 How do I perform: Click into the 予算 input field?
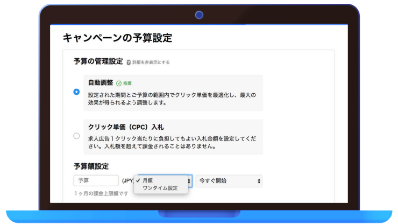tap(96, 180)
